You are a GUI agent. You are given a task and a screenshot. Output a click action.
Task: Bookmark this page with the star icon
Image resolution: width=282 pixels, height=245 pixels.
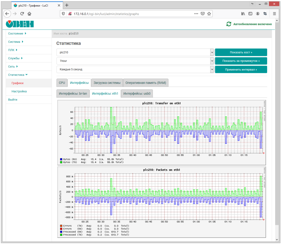[x=209, y=14]
